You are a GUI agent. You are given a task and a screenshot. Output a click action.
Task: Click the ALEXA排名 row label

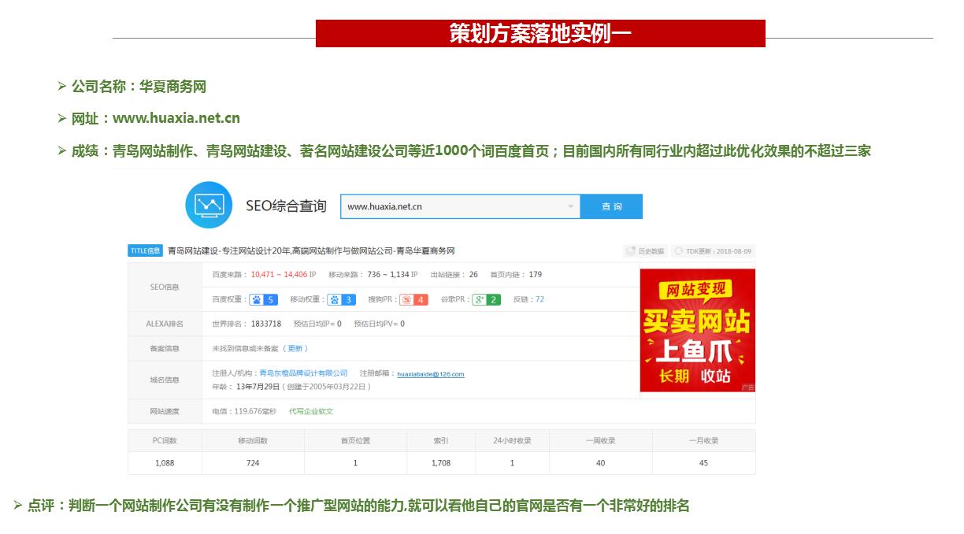[x=165, y=324]
